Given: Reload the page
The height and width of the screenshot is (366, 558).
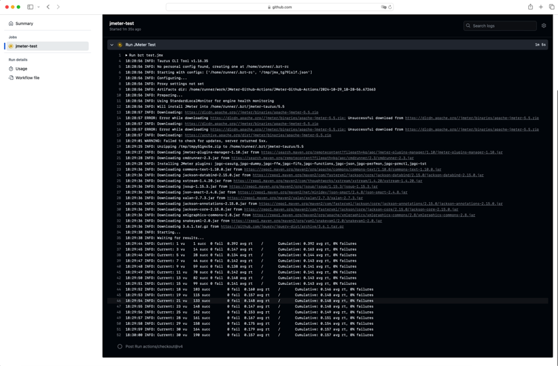Looking at the screenshot, I should [390, 7].
